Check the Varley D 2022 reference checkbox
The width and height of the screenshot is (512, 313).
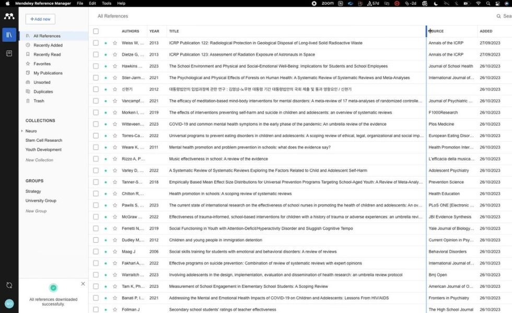coord(96,170)
